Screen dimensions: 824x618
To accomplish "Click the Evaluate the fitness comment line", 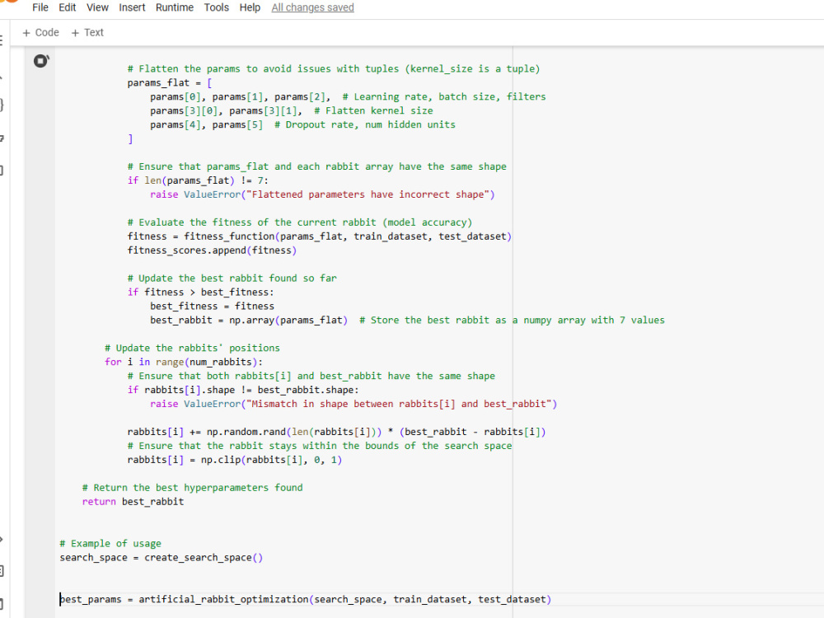I will coord(300,222).
